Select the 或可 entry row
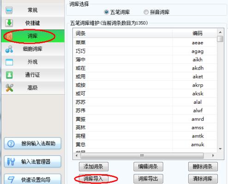228x184 pixels. click(x=145, y=94)
